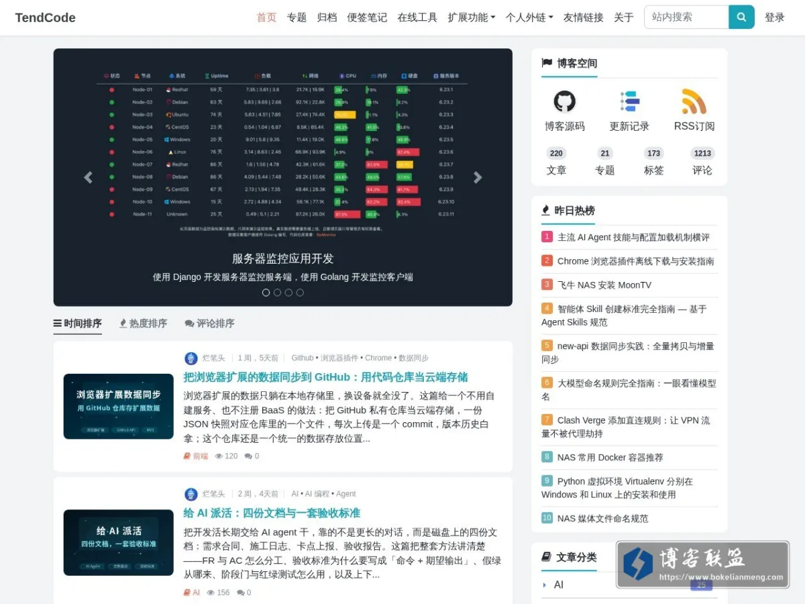Click the Agent tag on second post
Image resolution: width=805 pixels, height=604 pixels.
346,495
